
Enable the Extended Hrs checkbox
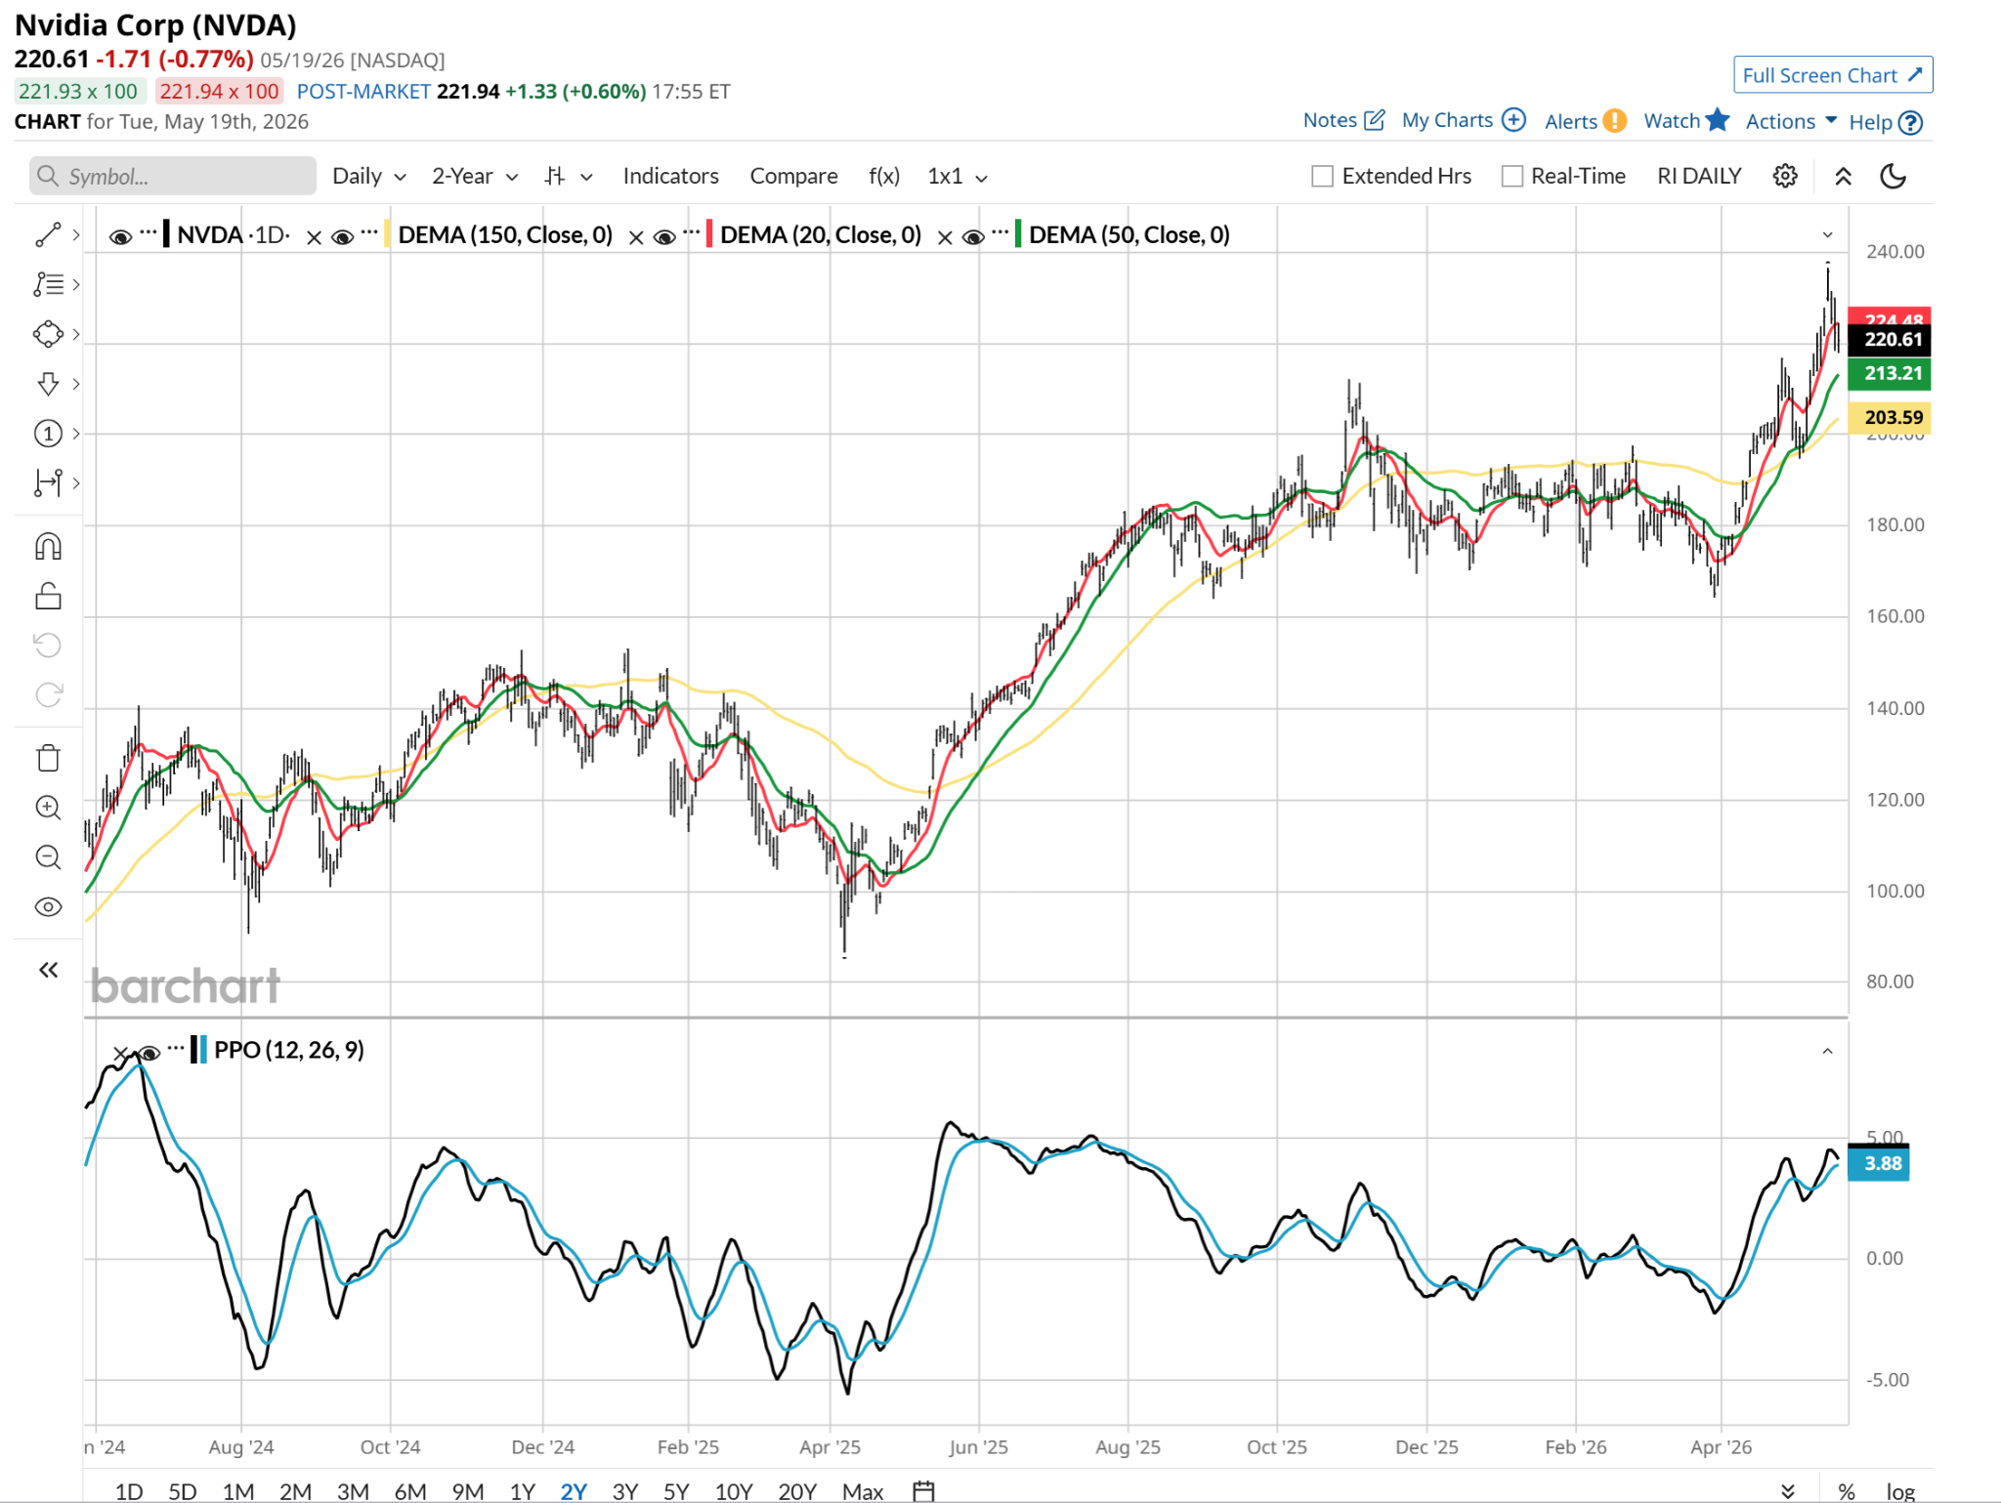[x=1322, y=176]
